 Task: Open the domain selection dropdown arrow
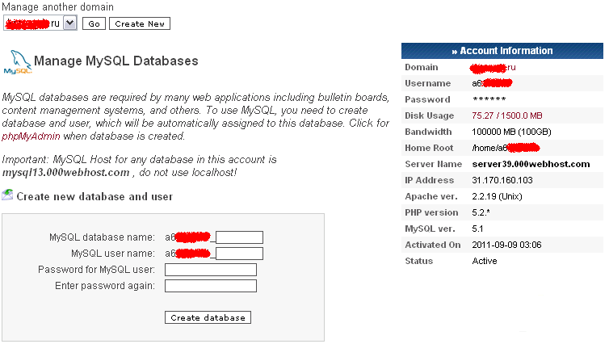click(70, 23)
